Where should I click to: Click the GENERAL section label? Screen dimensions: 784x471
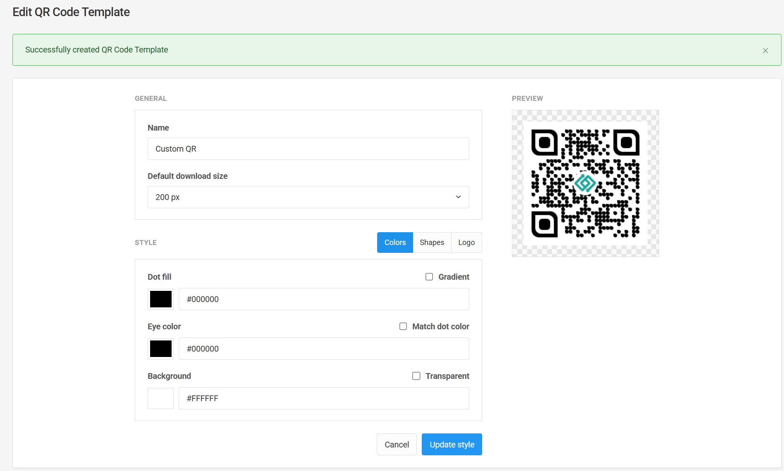coord(151,98)
